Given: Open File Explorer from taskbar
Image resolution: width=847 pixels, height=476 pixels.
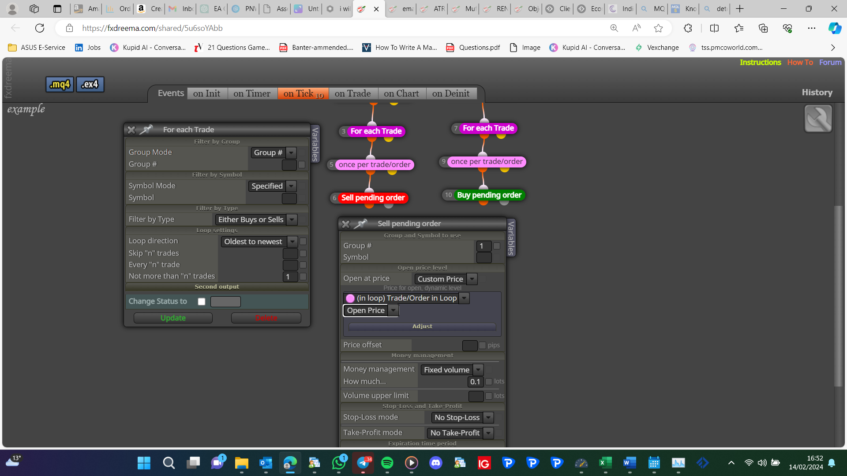Looking at the screenshot, I should (x=241, y=463).
